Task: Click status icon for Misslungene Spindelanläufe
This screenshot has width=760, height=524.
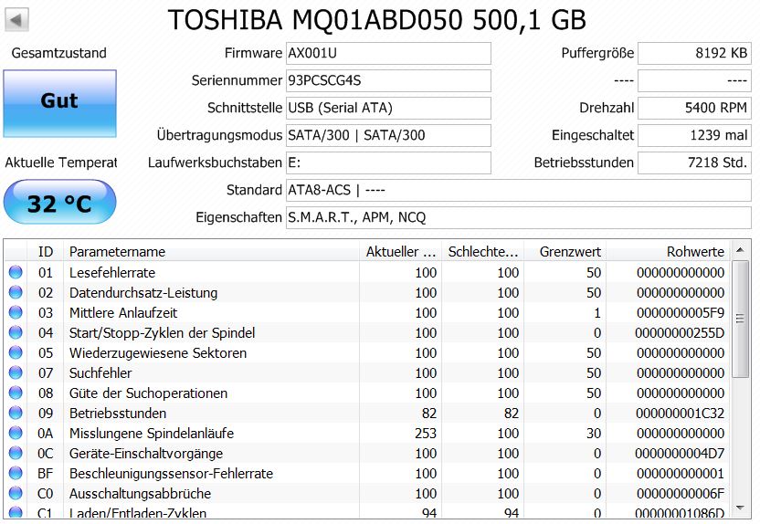Action: 16,434
